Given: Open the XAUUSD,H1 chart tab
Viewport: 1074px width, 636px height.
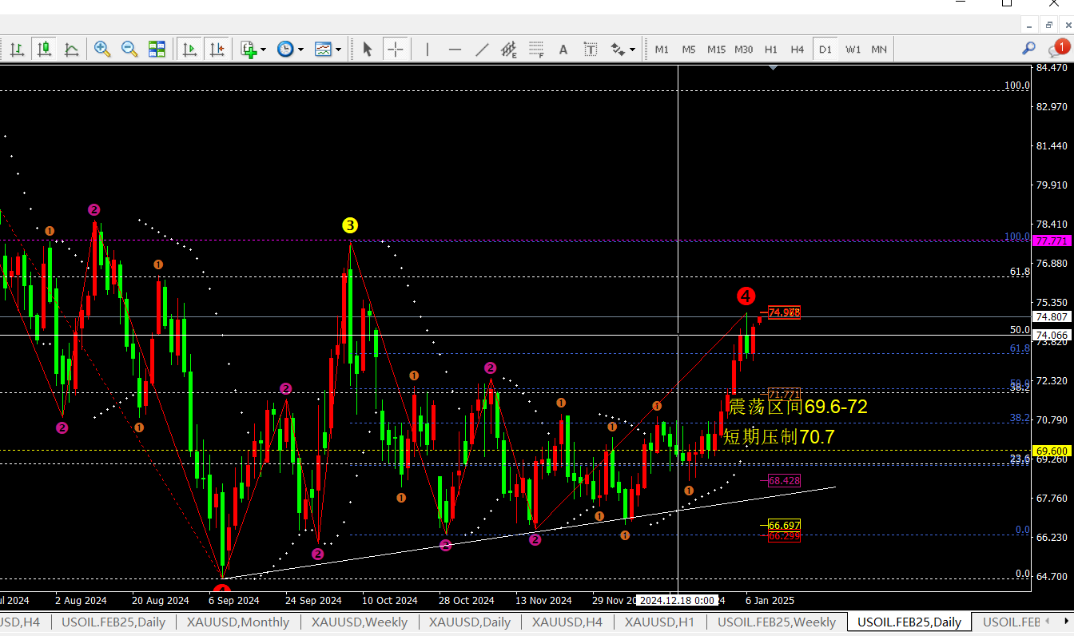Looking at the screenshot, I should pos(659,622).
